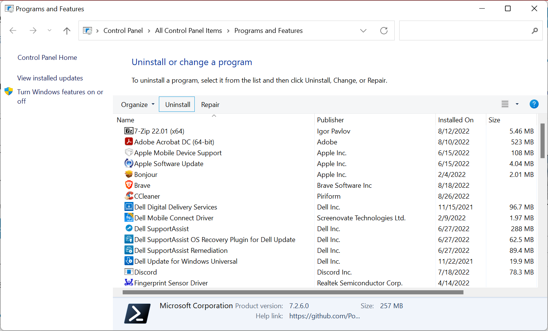
Task: Open the Organize dropdown menu
Action: coord(138,105)
